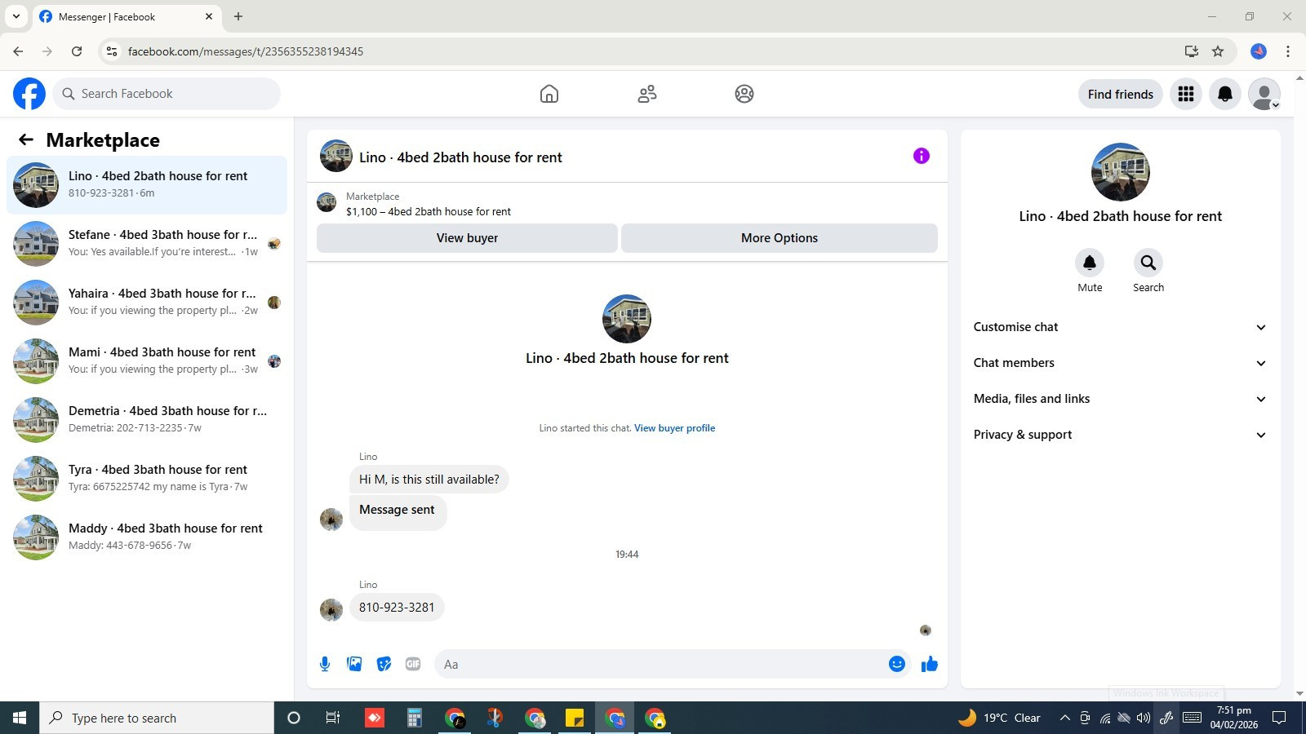Viewport: 1306px width, 734px height.
Task: Open the Groups icon in top navigation
Action: pyautogui.click(x=744, y=94)
